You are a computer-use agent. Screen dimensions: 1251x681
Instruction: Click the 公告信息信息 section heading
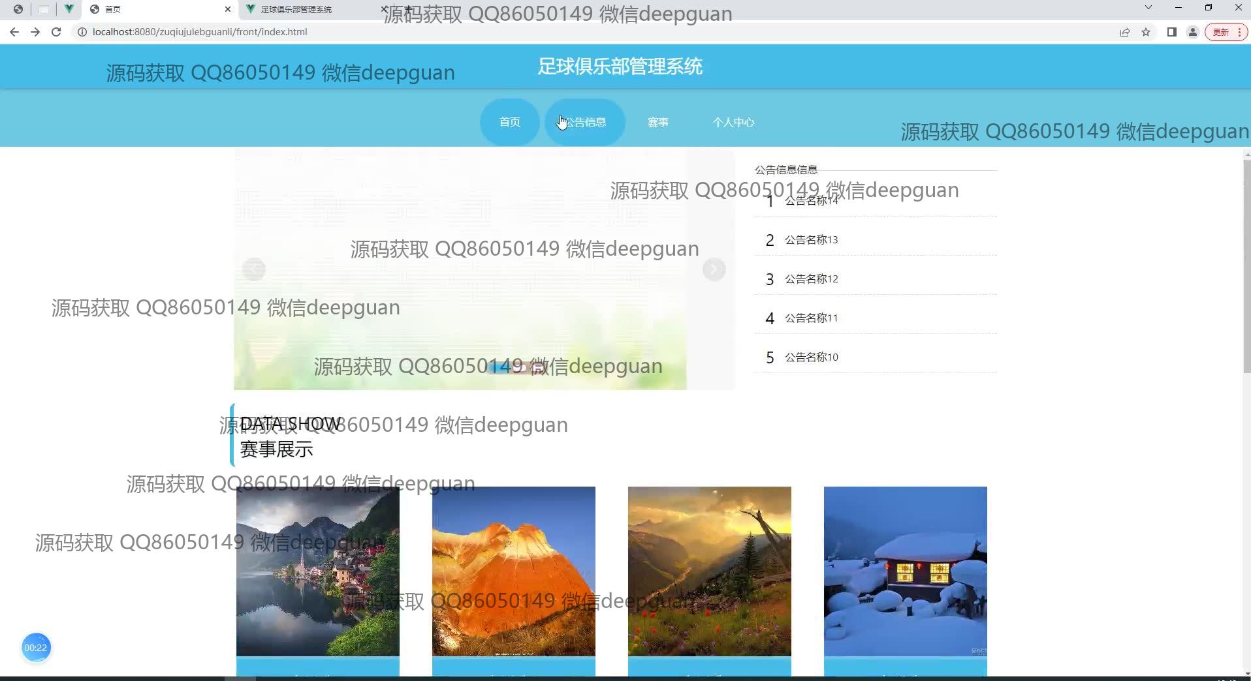click(786, 170)
